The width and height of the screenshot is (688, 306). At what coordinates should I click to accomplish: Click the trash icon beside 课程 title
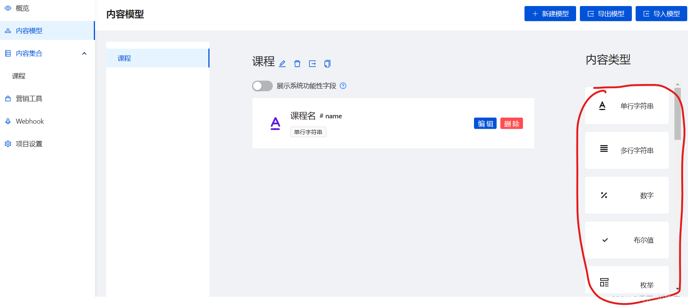click(297, 64)
